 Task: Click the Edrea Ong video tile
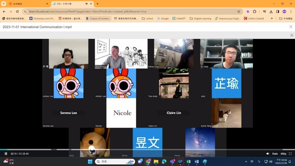pyautogui.click(x=174, y=54)
